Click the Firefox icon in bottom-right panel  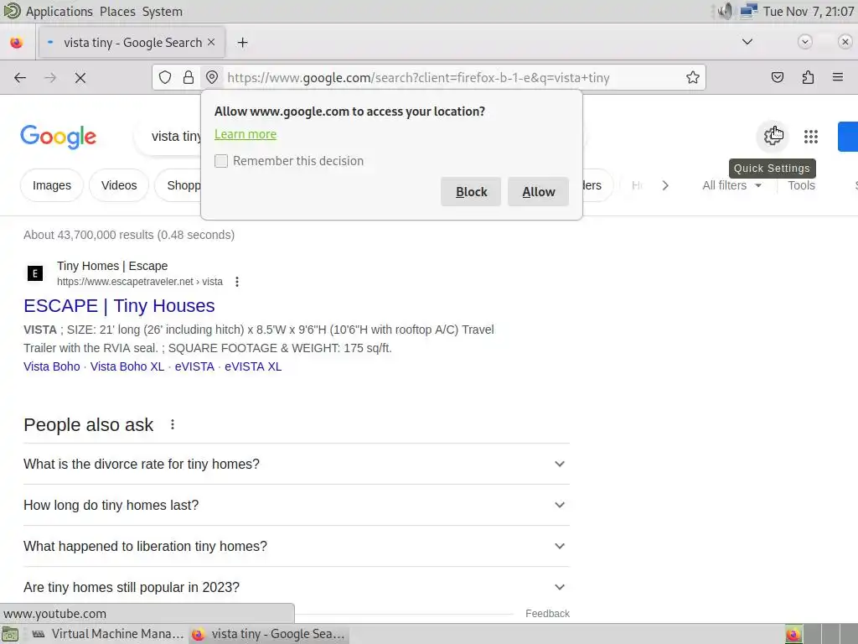tap(793, 634)
